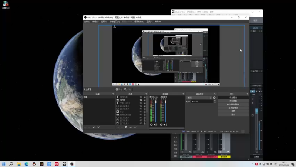Screen dimensions: 296x167
Task: Add a new scene with plus icon
Action: [x=85, y=127]
